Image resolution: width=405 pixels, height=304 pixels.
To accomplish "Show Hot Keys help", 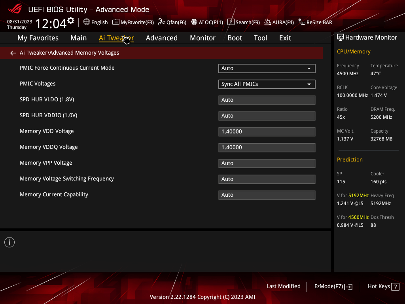I will pos(383,287).
